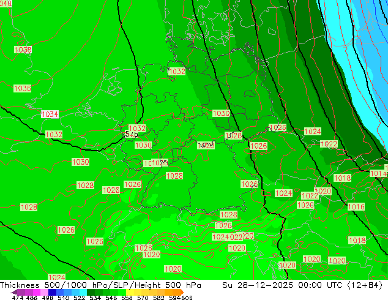Click the (12+84) forecast hour text
Screen dimensions: 388x300
point(365,285)
